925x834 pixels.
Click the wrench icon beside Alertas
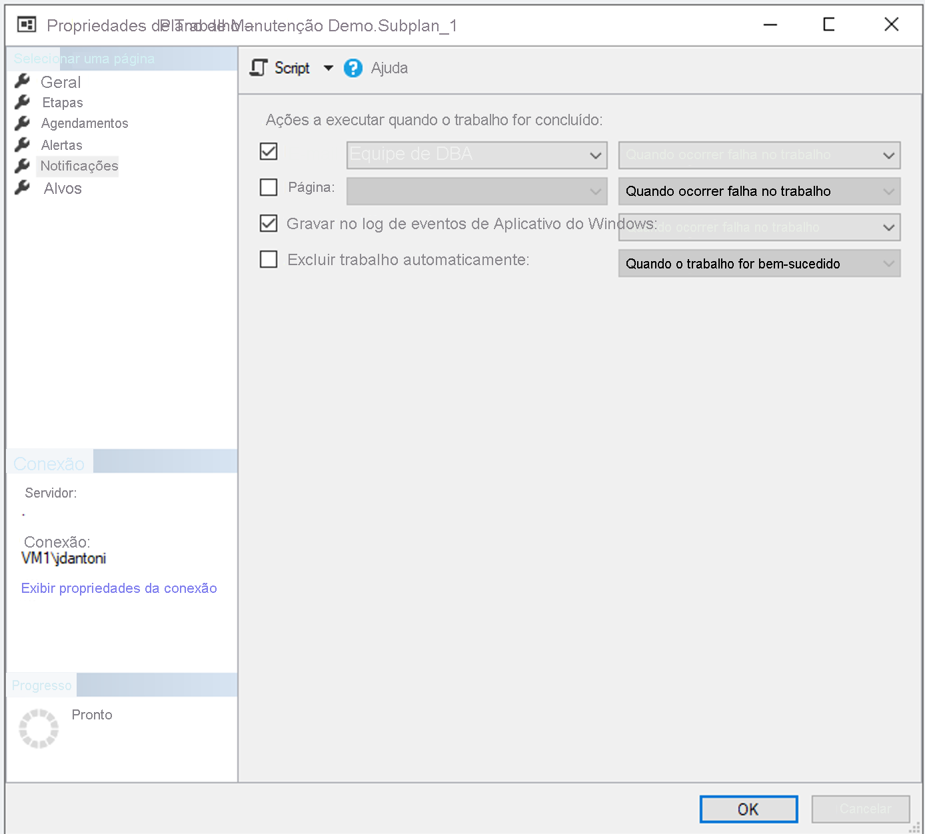(22, 144)
